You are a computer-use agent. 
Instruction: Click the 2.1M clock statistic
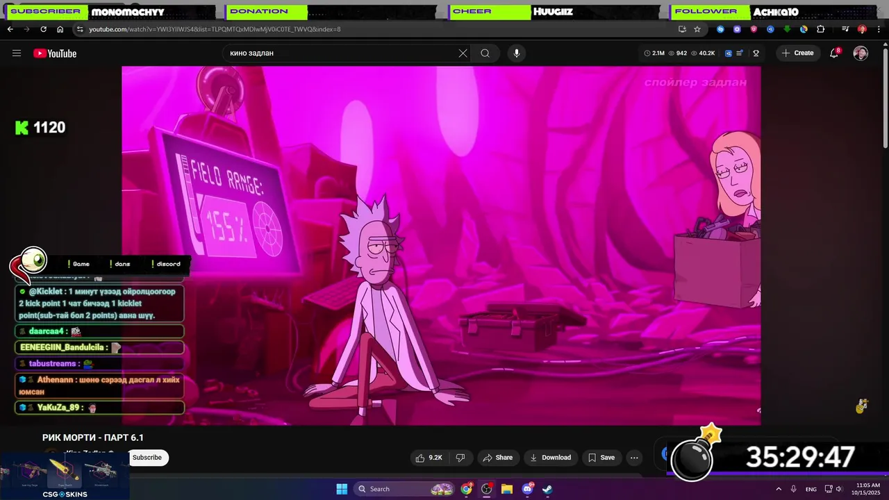pyautogui.click(x=654, y=53)
